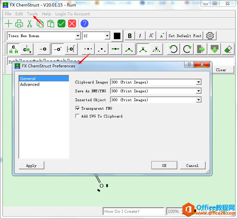Uncheck the Transparent PNG checkbox
The image size is (238, 219).
[x=77, y=108]
